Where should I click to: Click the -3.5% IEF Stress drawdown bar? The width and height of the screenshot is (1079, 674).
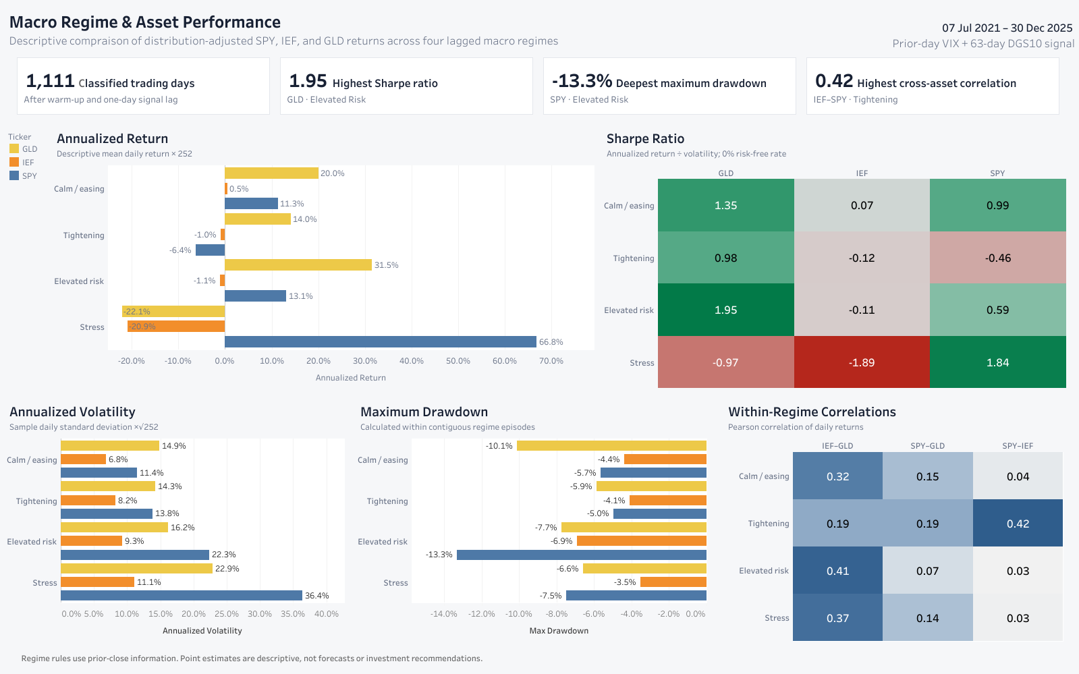(673, 582)
